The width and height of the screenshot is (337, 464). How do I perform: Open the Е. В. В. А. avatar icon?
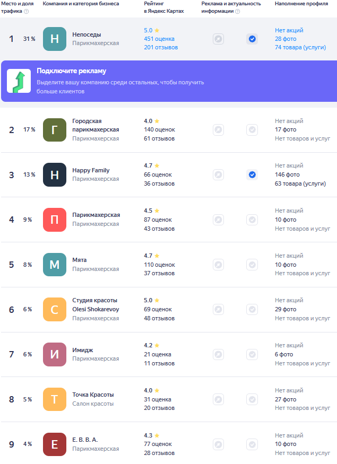point(55,444)
